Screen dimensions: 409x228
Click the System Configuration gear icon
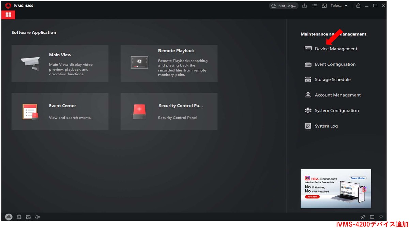(x=308, y=111)
